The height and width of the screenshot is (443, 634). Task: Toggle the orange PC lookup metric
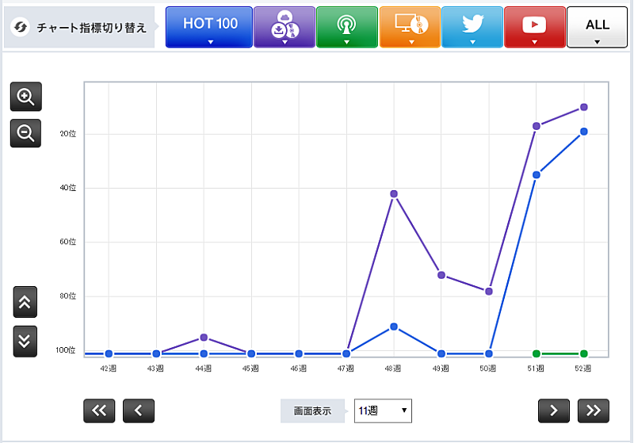(410, 27)
